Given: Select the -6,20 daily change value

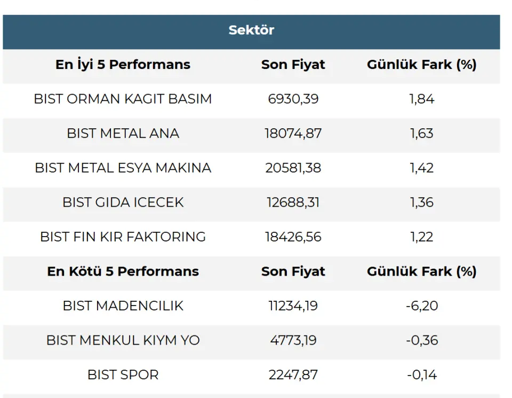Looking at the screenshot, I should coord(421,306).
